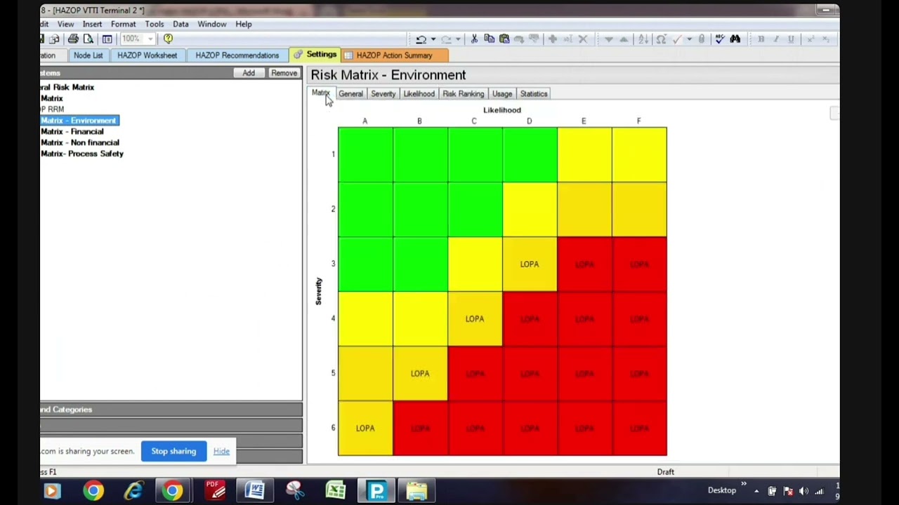Open the Severity sub-tab

pos(383,94)
